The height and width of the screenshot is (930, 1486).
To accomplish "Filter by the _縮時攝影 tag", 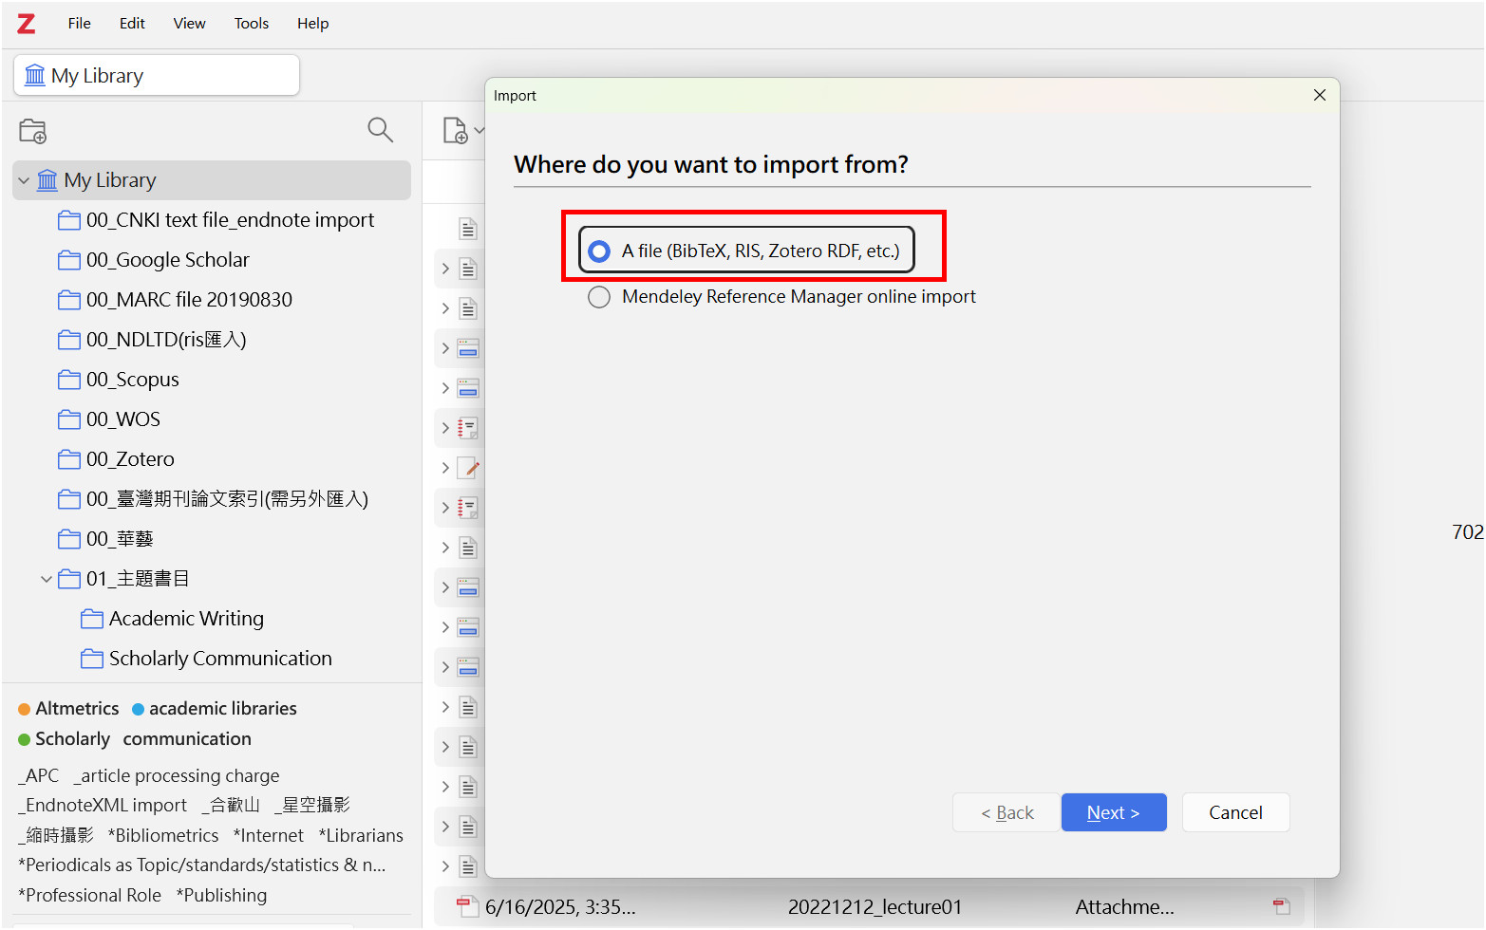I will (x=56, y=836).
